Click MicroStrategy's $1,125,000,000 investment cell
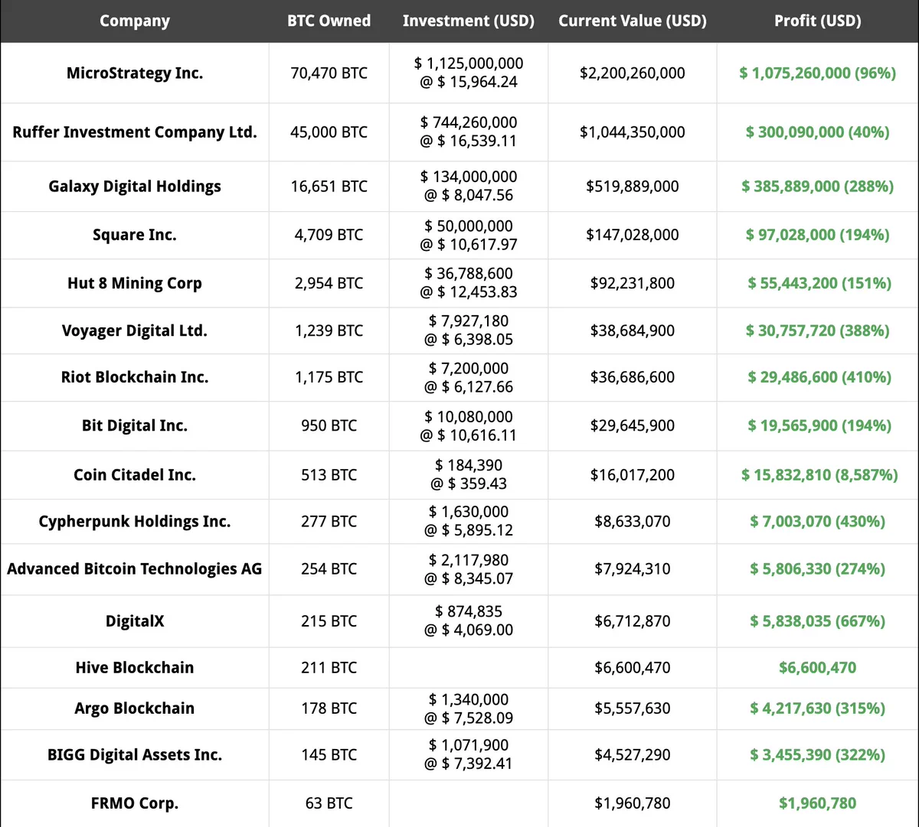 point(469,73)
